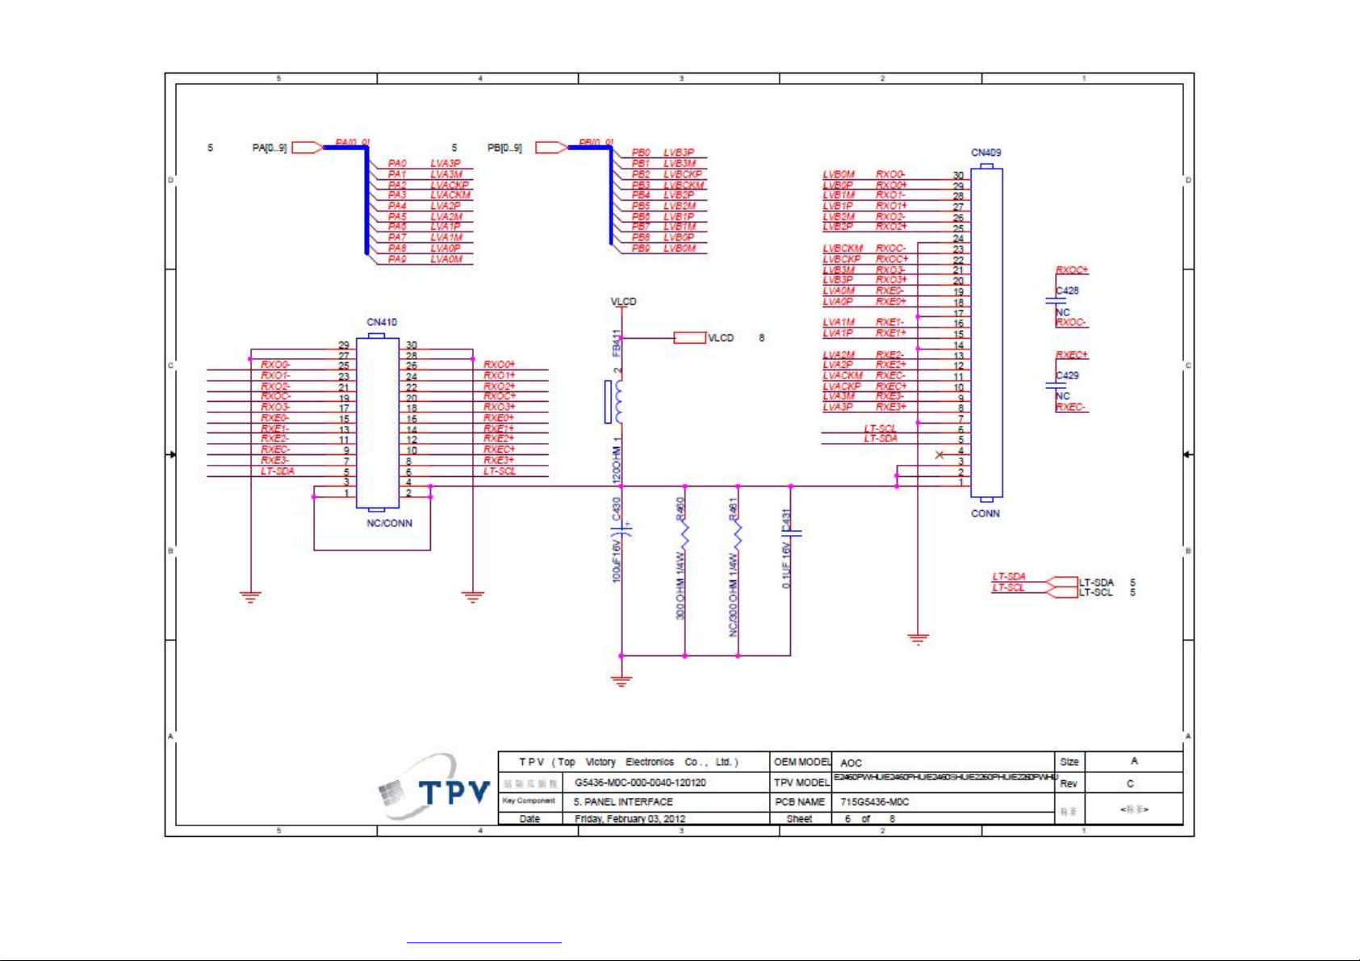Click the LVACKP net label beside PA2
Screen dimensions: 1360x961
450,185
